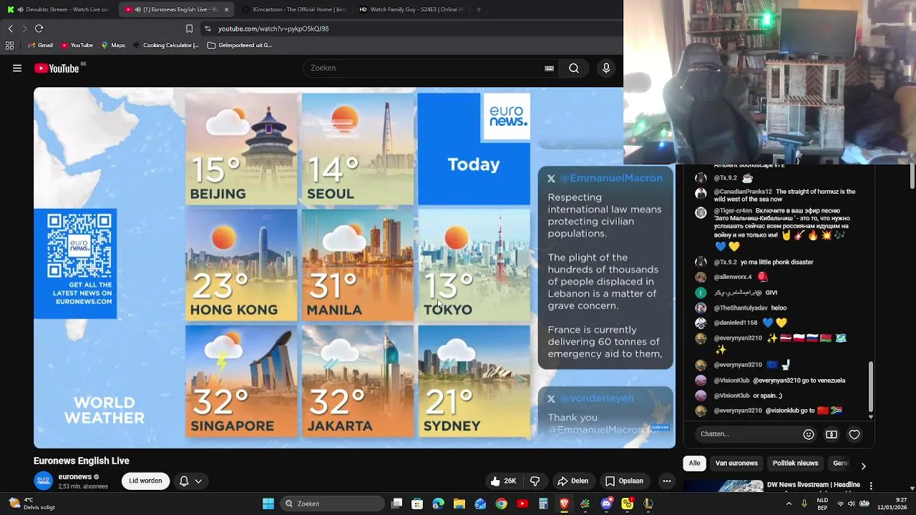Select the Van euronews filter chip

coord(736,463)
